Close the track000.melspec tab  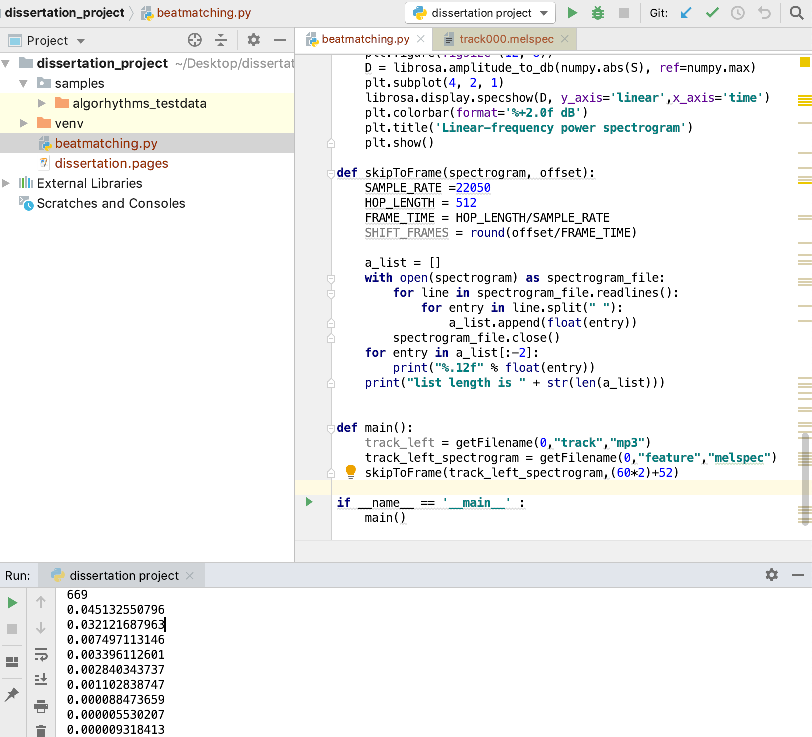[565, 39]
